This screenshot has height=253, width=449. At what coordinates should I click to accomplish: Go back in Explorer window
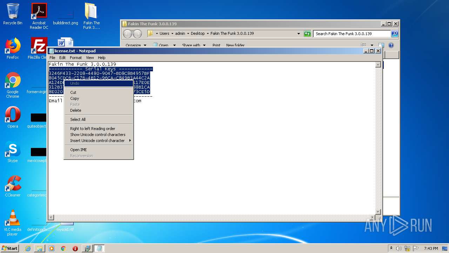click(128, 34)
